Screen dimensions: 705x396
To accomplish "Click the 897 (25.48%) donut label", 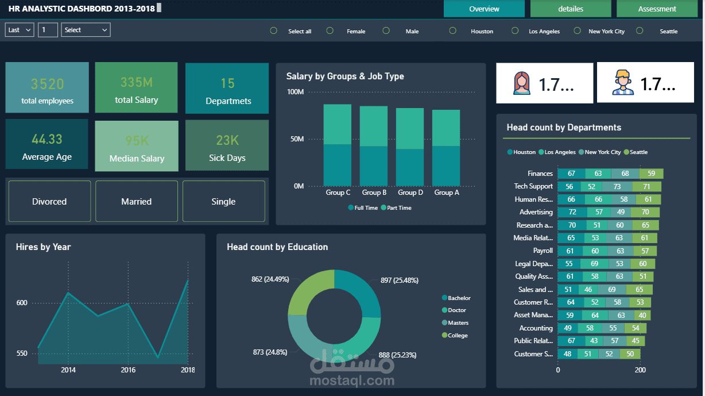I will coord(400,280).
